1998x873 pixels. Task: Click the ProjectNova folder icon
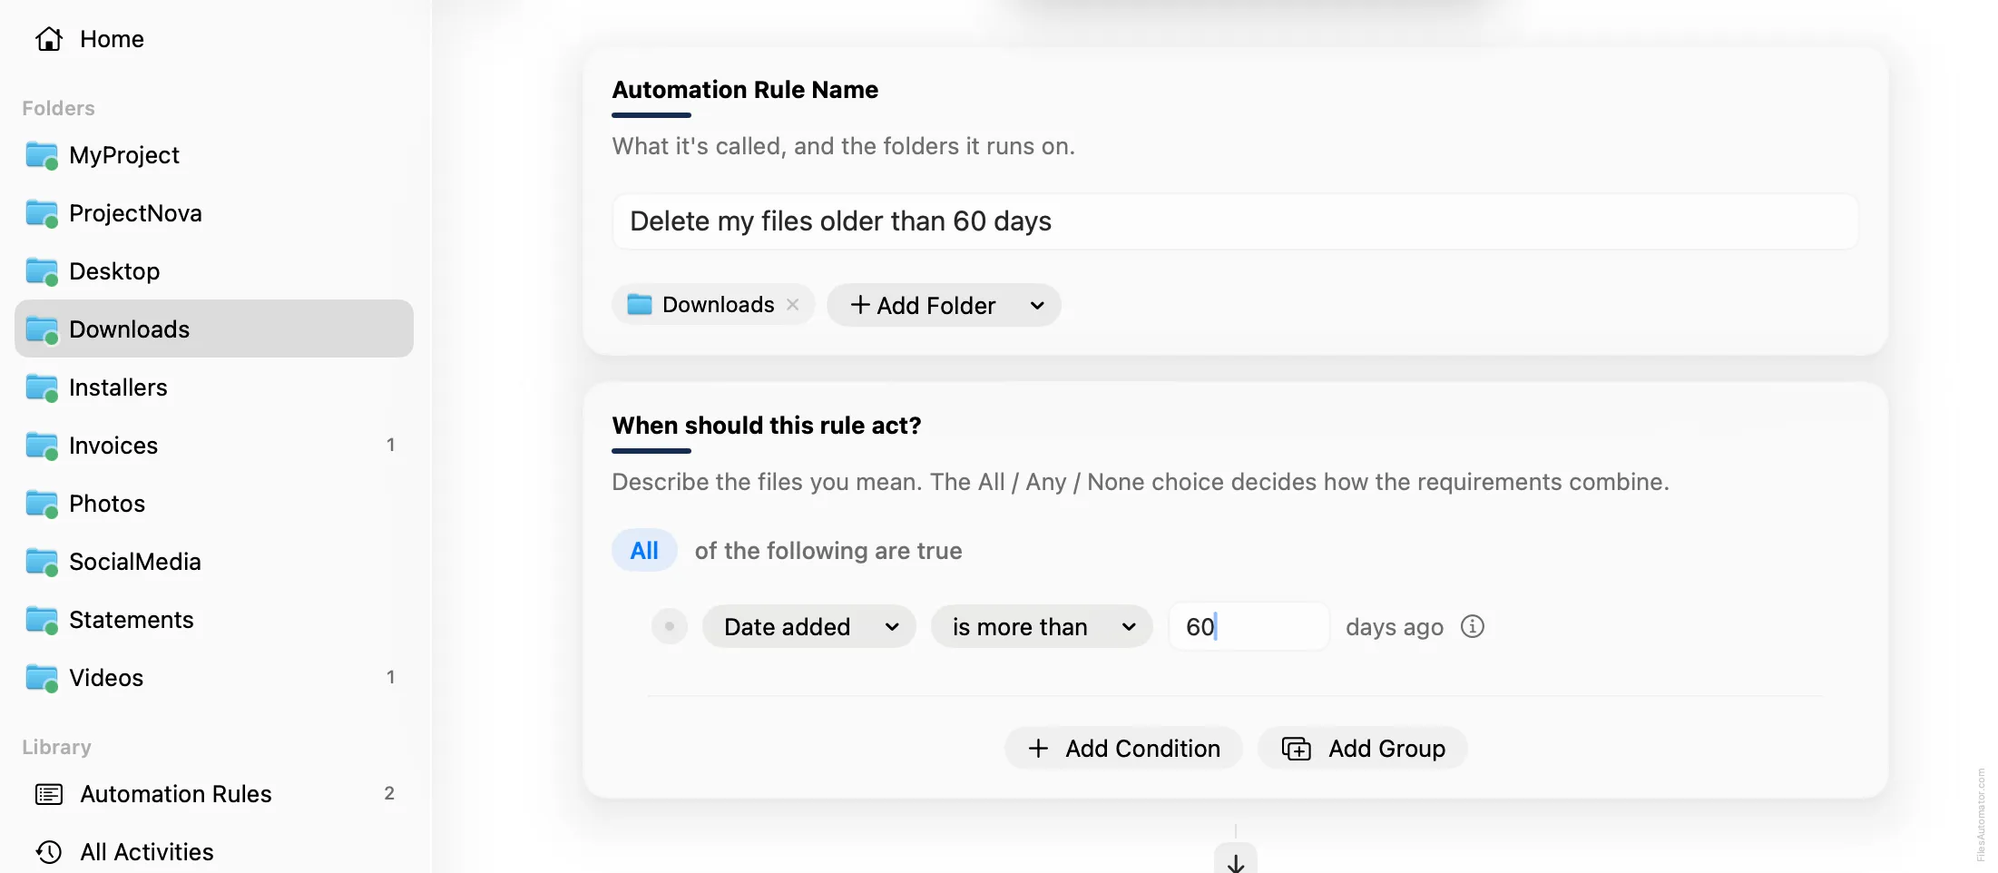pos(42,213)
